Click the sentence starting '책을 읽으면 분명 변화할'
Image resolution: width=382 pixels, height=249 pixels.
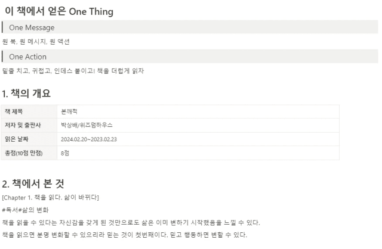pos(125,235)
